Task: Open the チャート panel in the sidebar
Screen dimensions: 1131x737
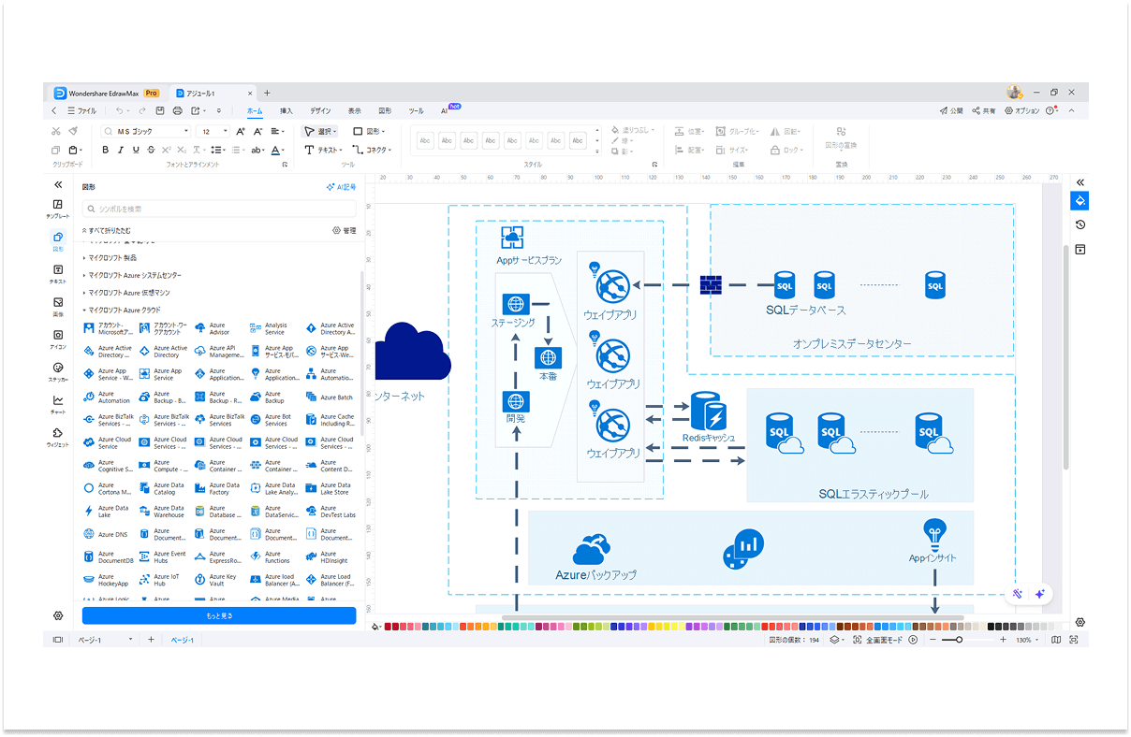Action: [58, 402]
